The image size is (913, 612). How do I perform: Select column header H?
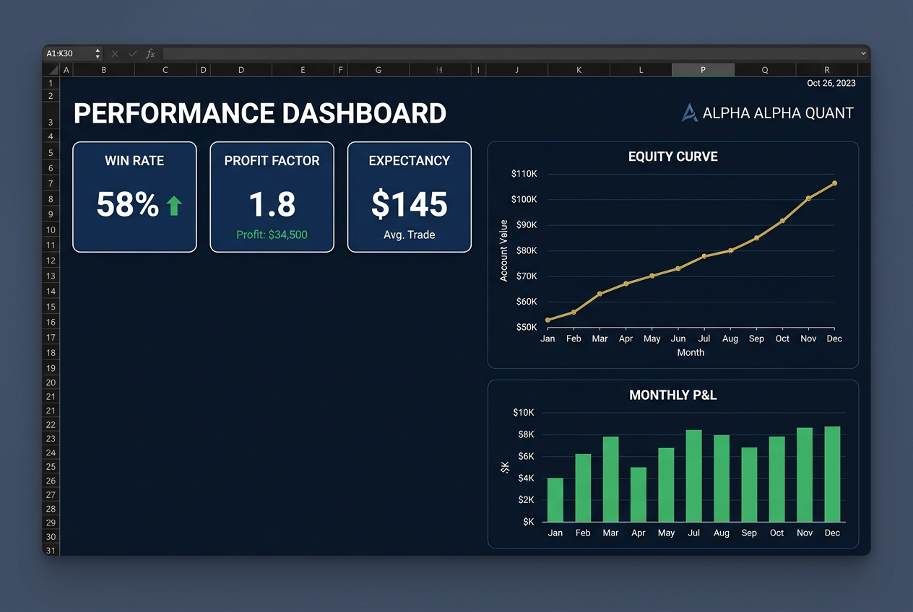point(440,70)
